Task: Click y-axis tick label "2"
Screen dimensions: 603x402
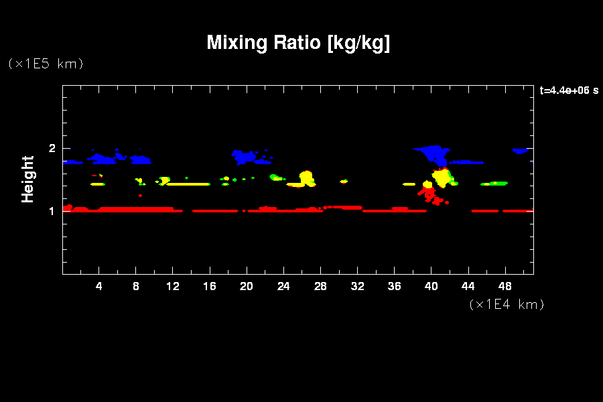Action: coord(51,149)
